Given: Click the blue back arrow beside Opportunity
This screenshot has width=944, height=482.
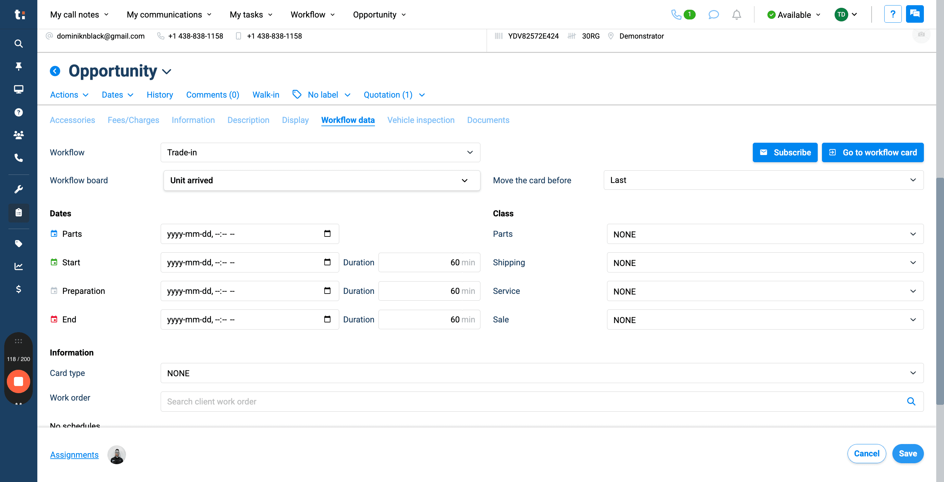Looking at the screenshot, I should click(x=55, y=71).
